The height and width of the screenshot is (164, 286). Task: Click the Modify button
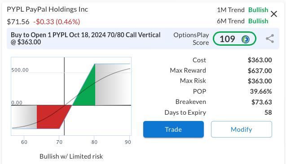(242, 129)
